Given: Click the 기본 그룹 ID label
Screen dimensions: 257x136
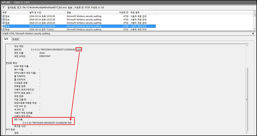Looking at the screenshot, I should coord(20,99).
